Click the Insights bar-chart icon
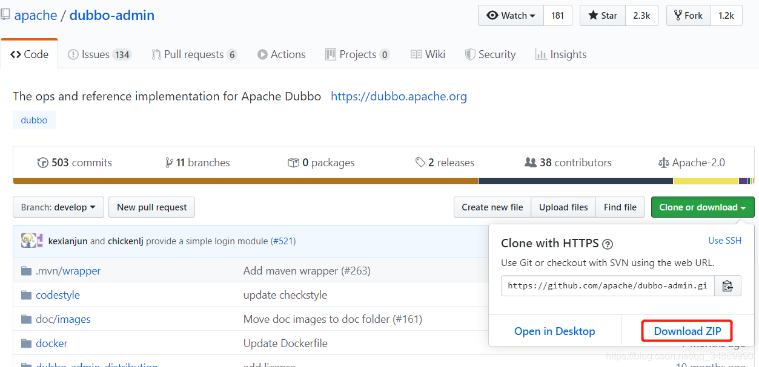The image size is (759, 367). pos(541,54)
